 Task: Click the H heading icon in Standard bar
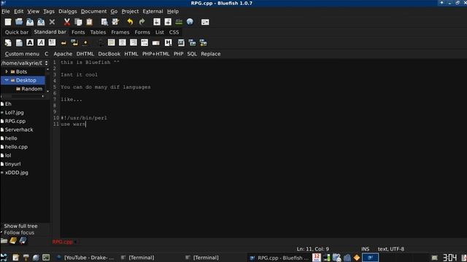pyautogui.click(x=169, y=42)
